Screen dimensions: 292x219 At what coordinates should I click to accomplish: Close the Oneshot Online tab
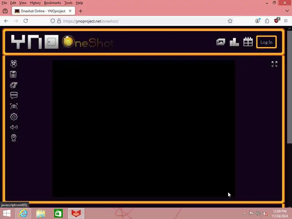(70, 11)
